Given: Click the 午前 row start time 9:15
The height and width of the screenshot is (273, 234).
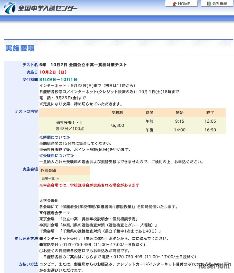Looking at the screenshot, I should (x=180, y=121).
